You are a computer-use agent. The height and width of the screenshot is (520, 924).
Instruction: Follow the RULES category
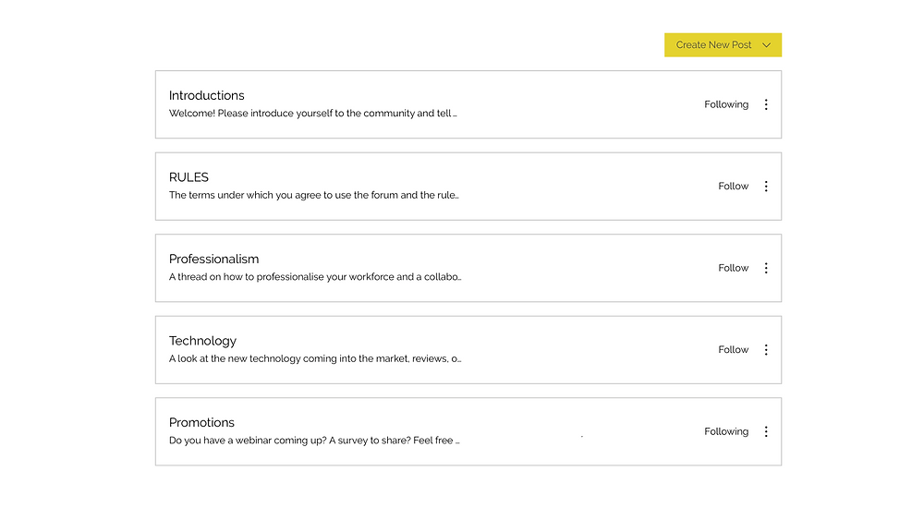(733, 186)
